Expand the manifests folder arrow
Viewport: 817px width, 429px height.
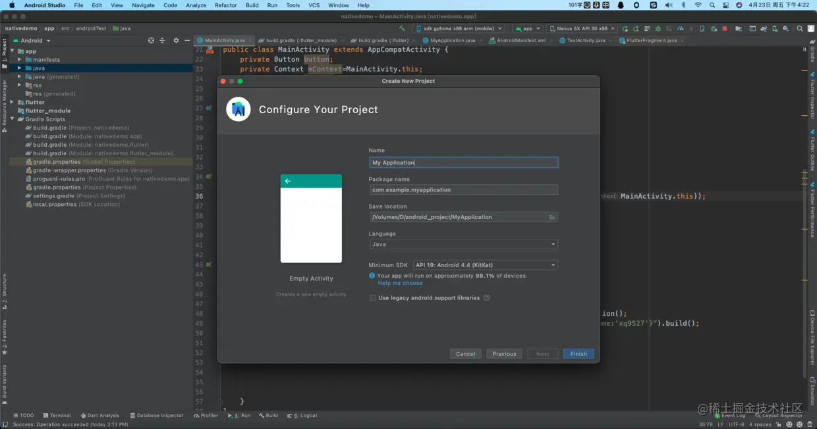[x=20, y=59]
